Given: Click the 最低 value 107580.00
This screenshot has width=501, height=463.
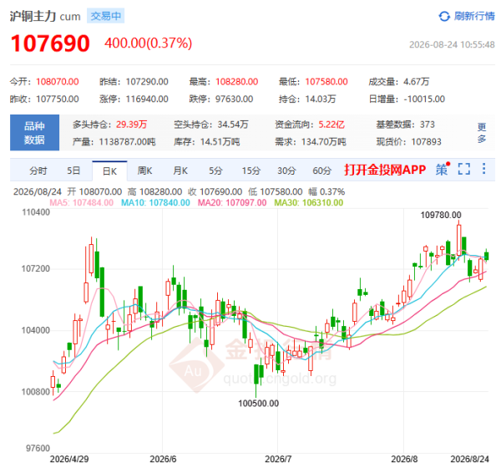Looking at the screenshot, I should click(326, 82).
